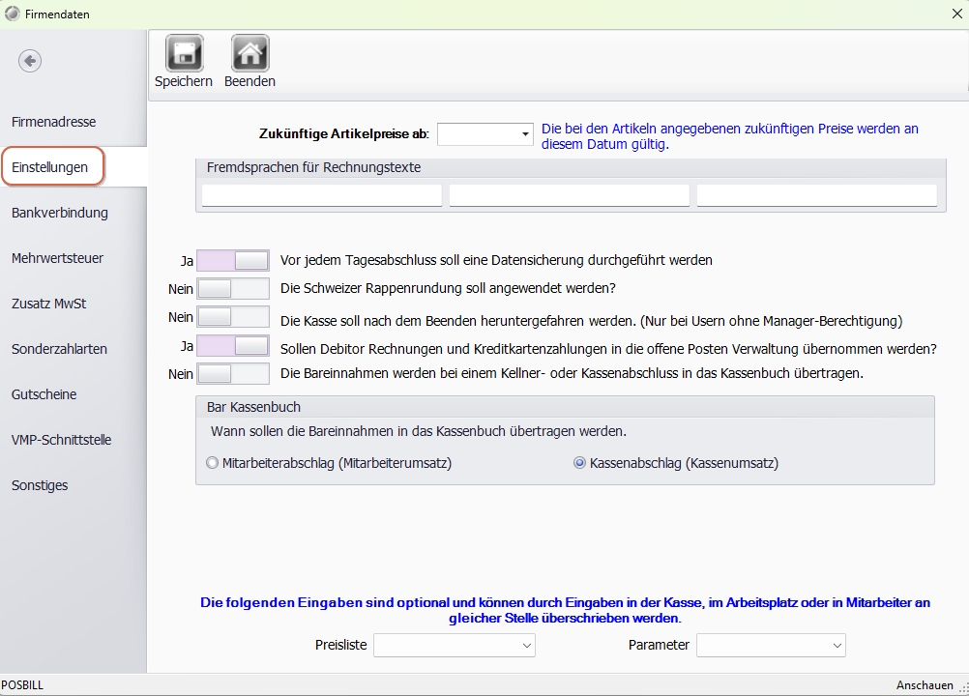Click the Beenden house icon
969x696 pixels.
coord(250,53)
